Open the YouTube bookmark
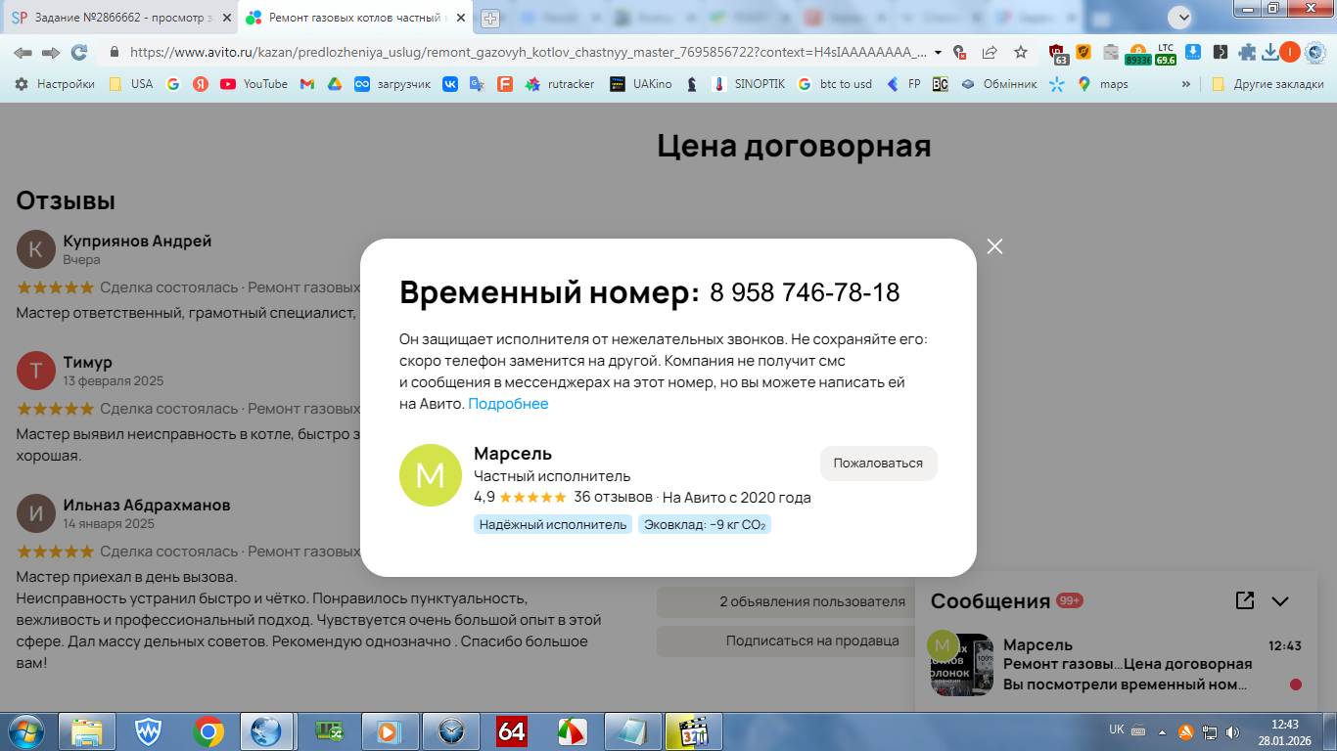The width and height of the screenshot is (1337, 751). click(254, 84)
